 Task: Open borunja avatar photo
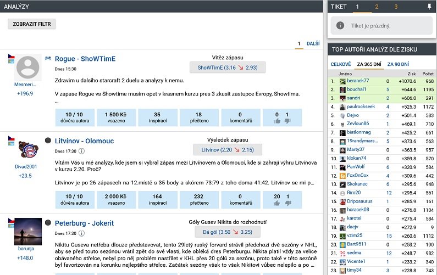click(x=28, y=232)
